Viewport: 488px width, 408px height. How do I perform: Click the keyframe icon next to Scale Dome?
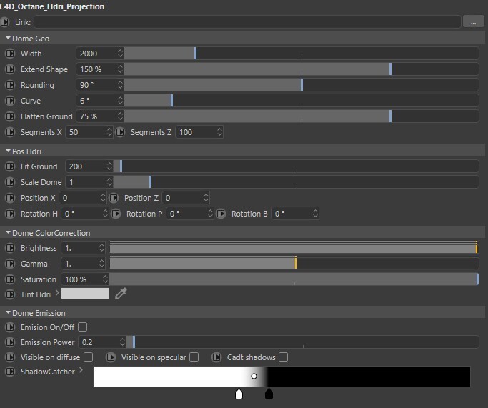pyautogui.click(x=10, y=182)
